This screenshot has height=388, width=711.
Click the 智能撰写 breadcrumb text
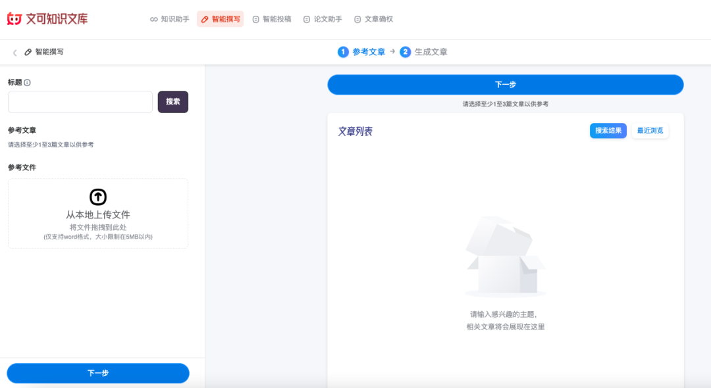(x=49, y=52)
